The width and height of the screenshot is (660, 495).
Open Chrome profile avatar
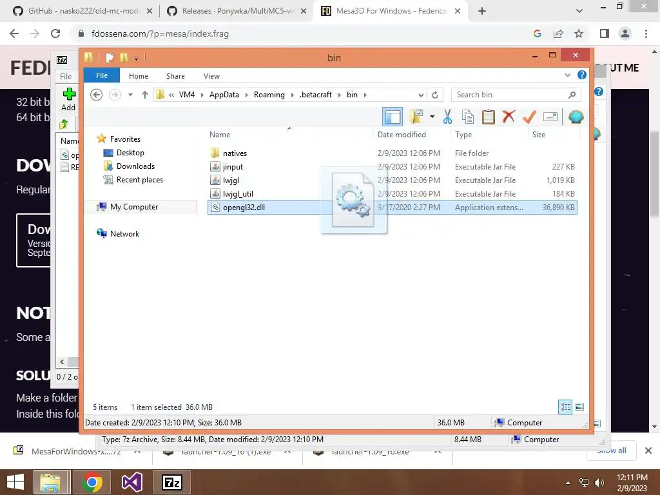coord(625,34)
